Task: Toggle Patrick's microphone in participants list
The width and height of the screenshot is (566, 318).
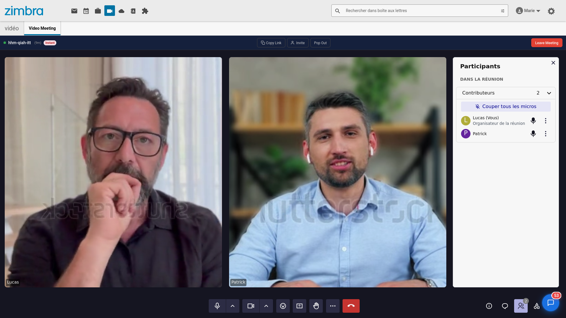Action: pyautogui.click(x=533, y=134)
